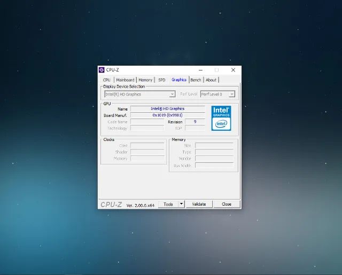Go to the Bench tab
This screenshot has height=275, width=342.
196,80
